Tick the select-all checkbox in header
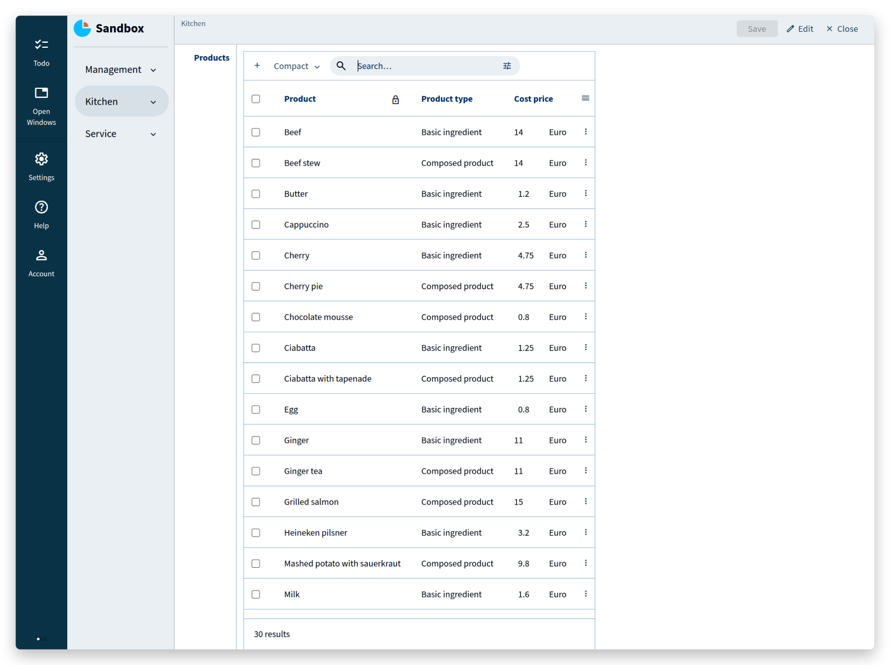890x665 pixels. pyautogui.click(x=256, y=99)
